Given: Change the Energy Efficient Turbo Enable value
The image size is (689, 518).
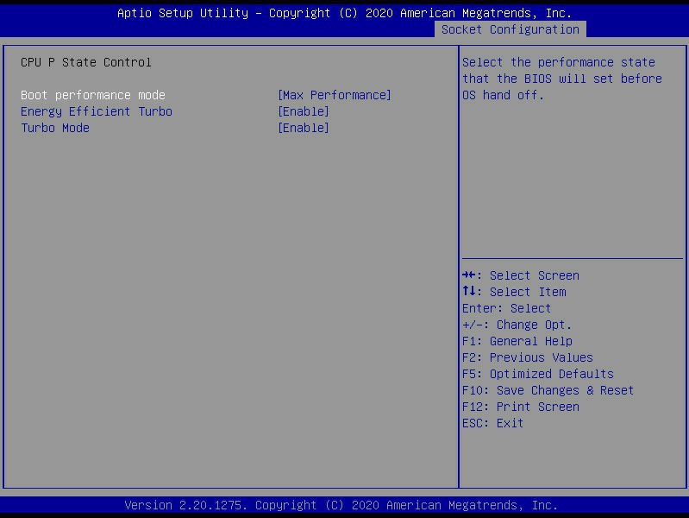Looking at the screenshot, I should (304, 111).
